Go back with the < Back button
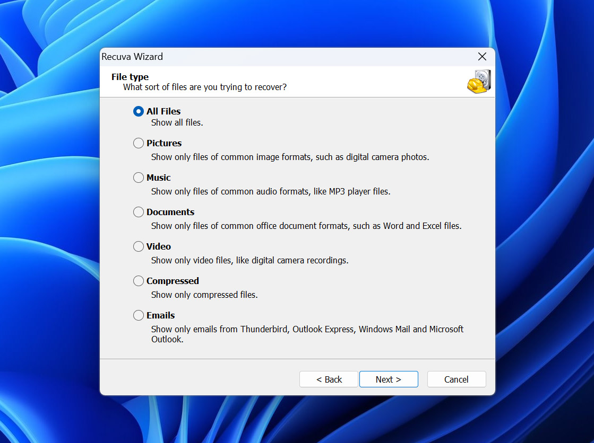Image resolution: width=594 pixels, height=443 pixels. (329, 379)
